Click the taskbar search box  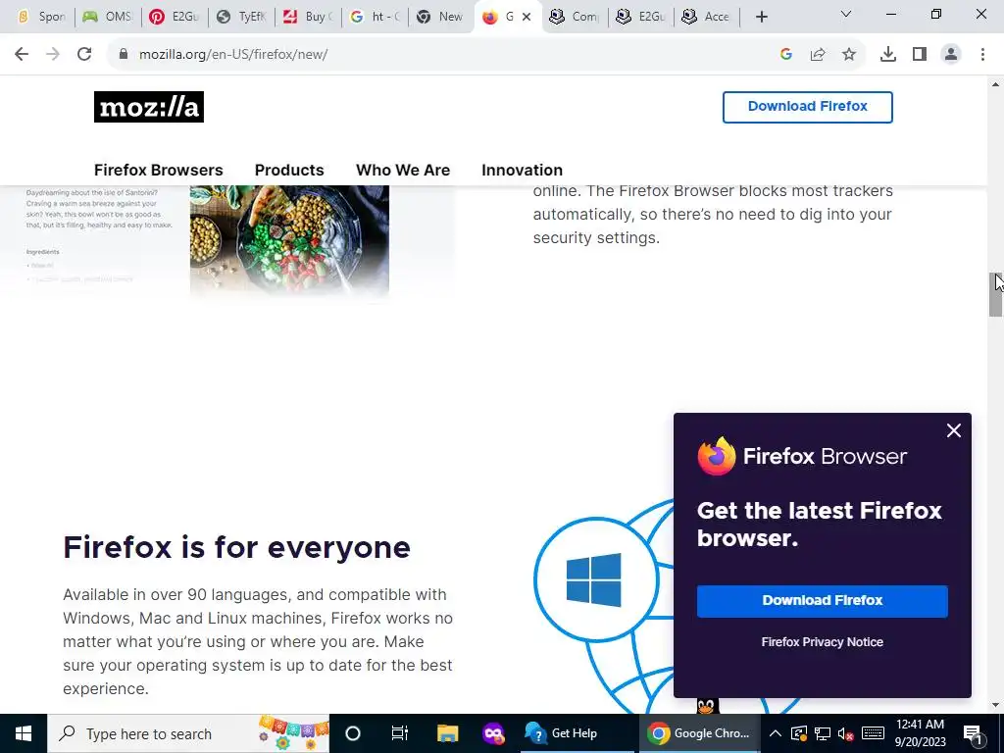(x=188, y=733)
